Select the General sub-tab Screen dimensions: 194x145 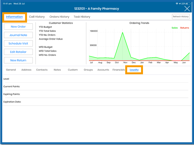tap(11, 70)
